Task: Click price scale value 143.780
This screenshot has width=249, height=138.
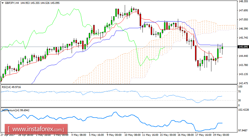Action: [x=243, y=65]
